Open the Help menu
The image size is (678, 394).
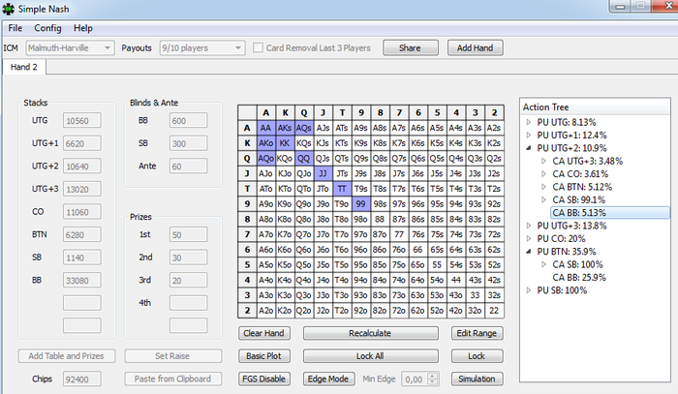[x=83, y=28]
